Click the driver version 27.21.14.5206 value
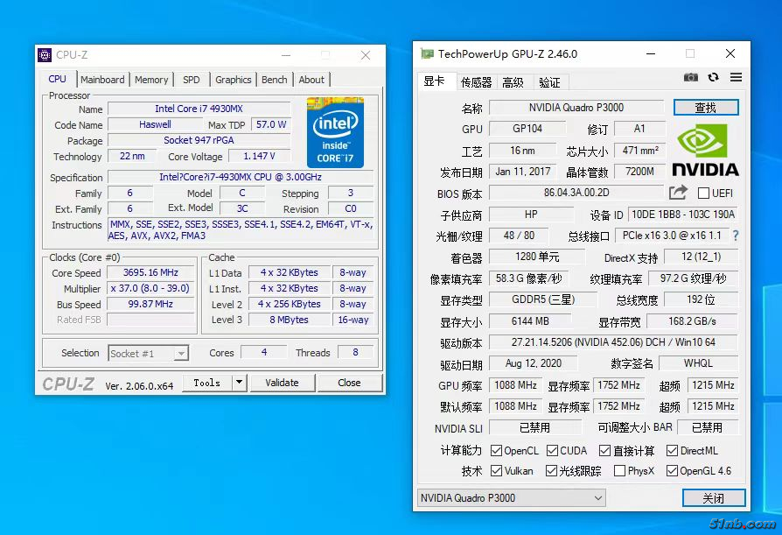 coord(613,342)
